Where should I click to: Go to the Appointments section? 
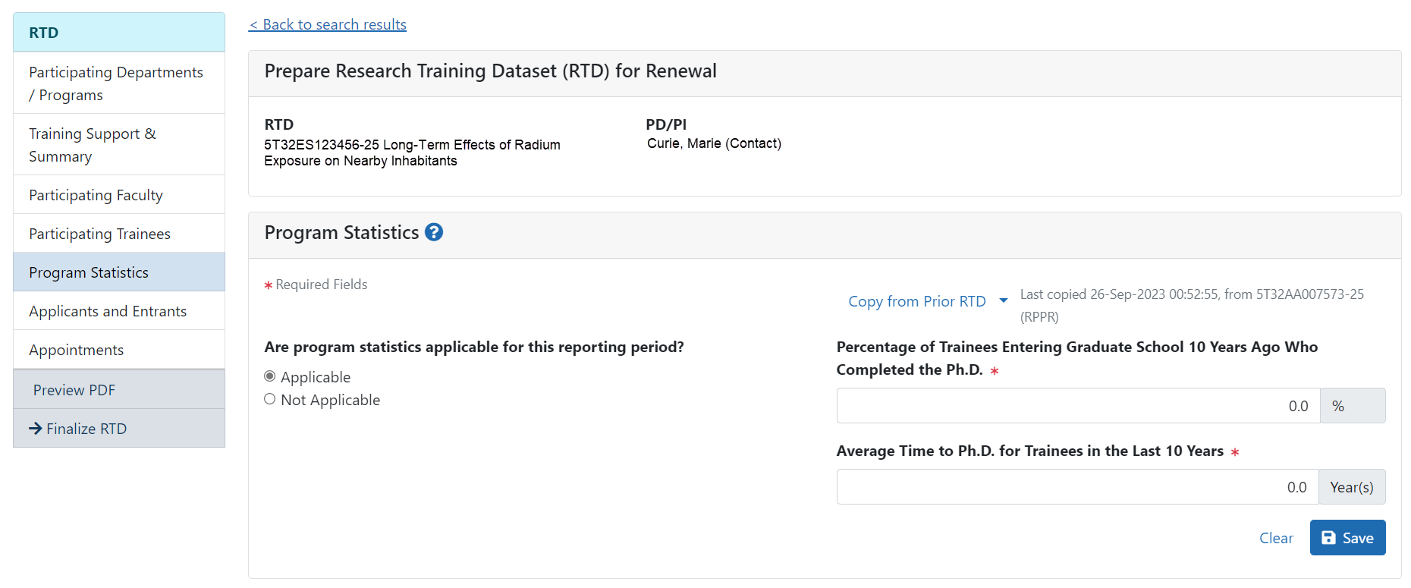point(76,350)
